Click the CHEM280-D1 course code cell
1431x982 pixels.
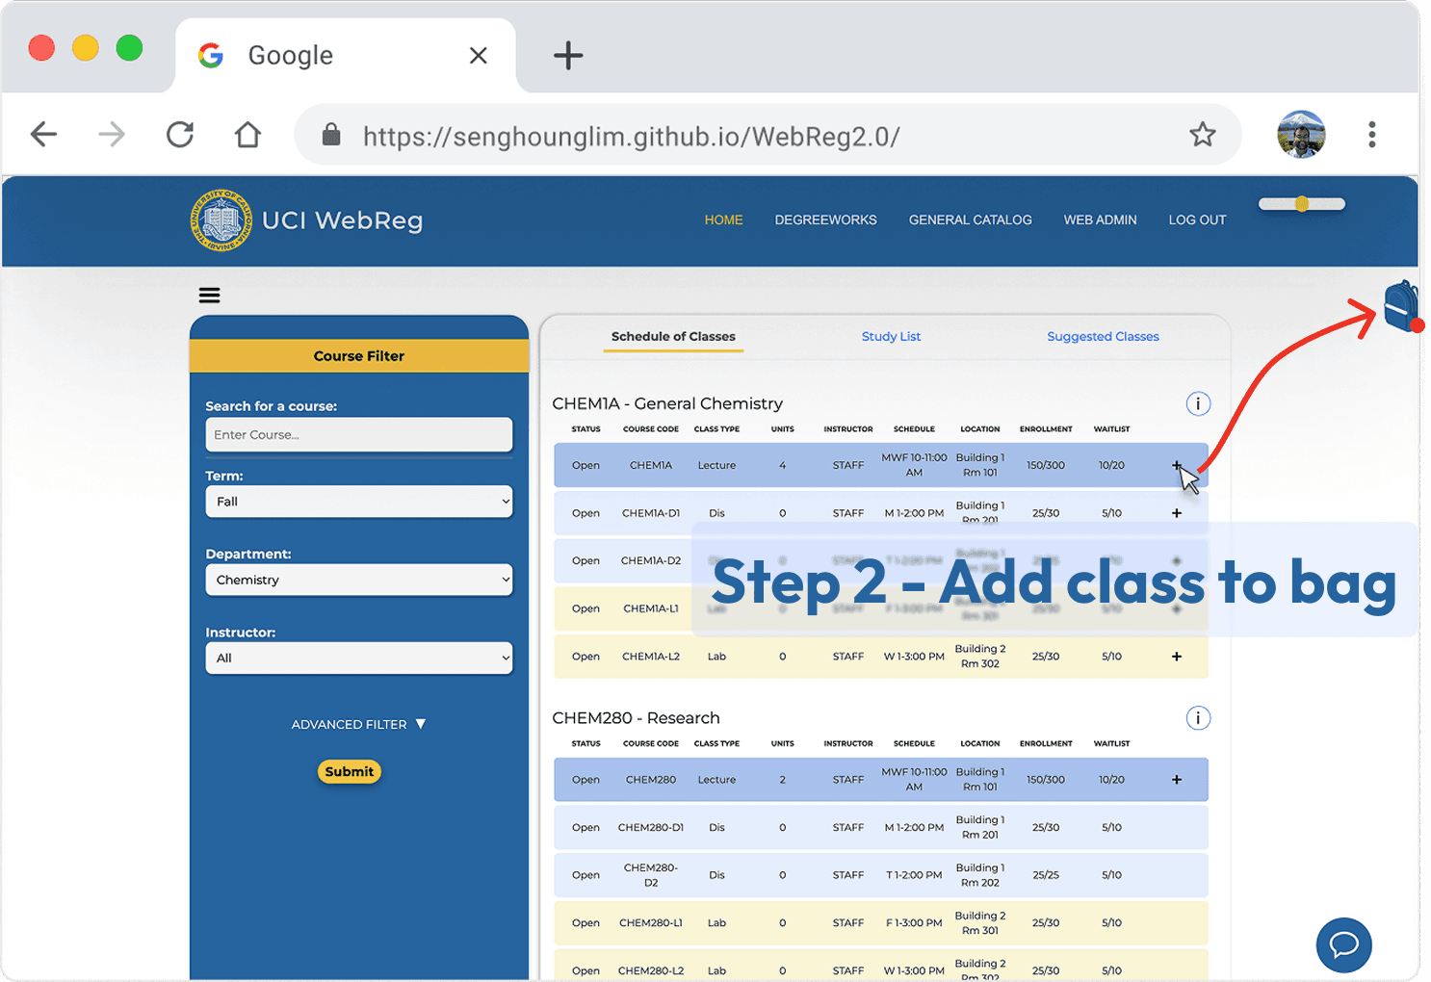(x=651, y=827)
